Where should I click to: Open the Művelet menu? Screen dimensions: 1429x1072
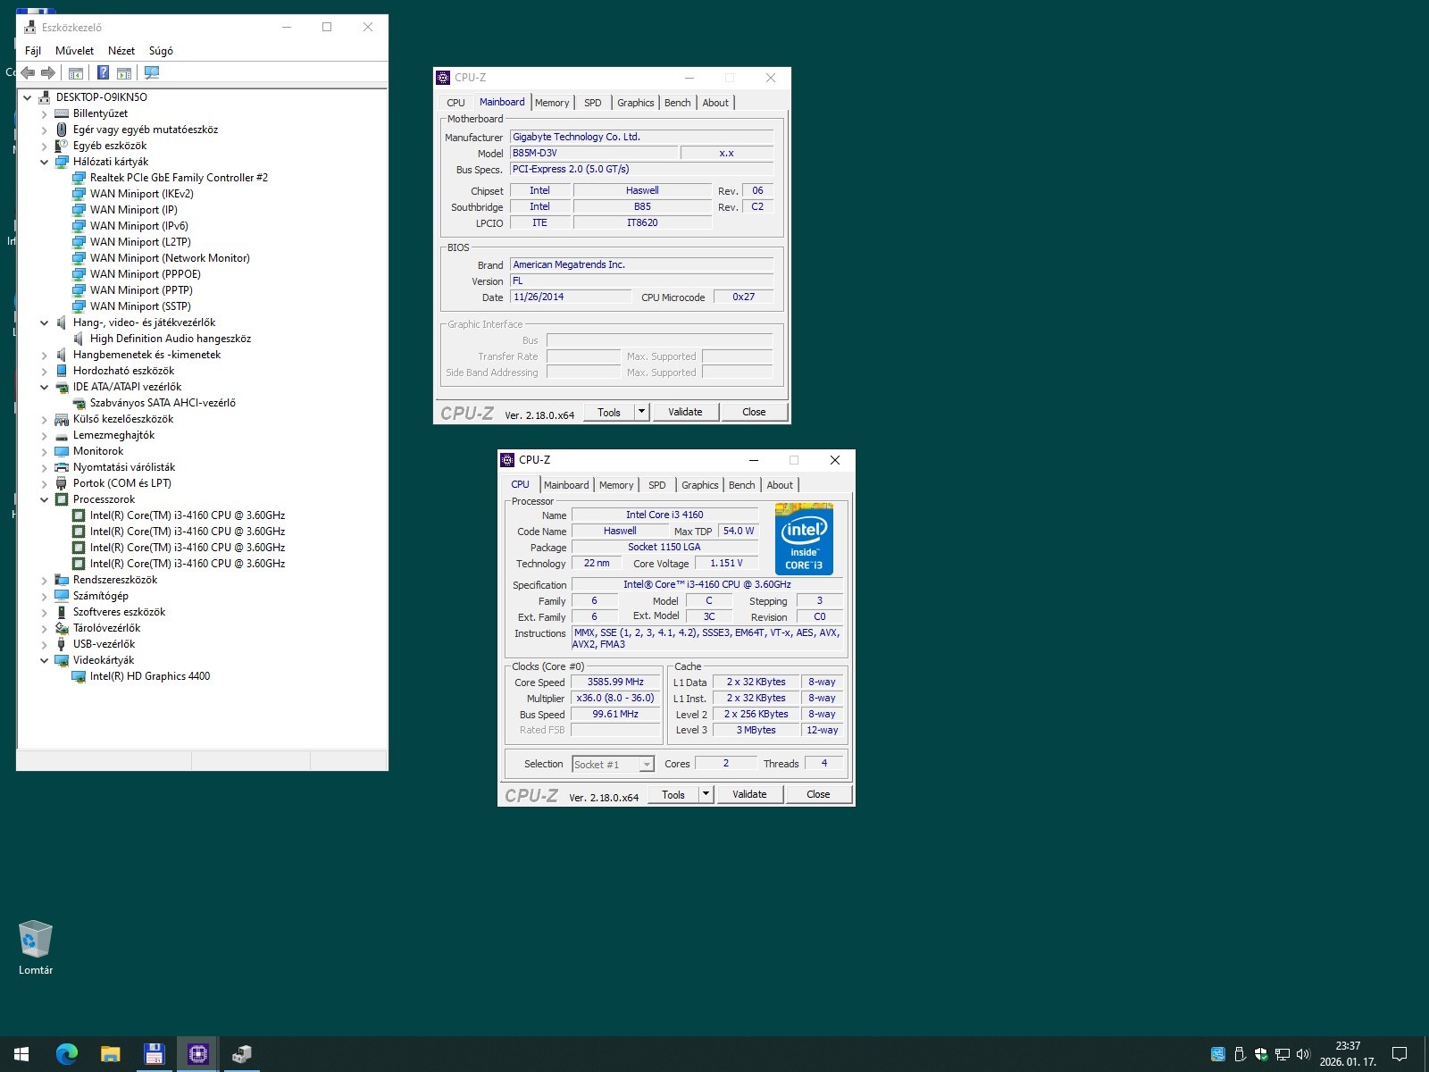(x=74, y=51)
